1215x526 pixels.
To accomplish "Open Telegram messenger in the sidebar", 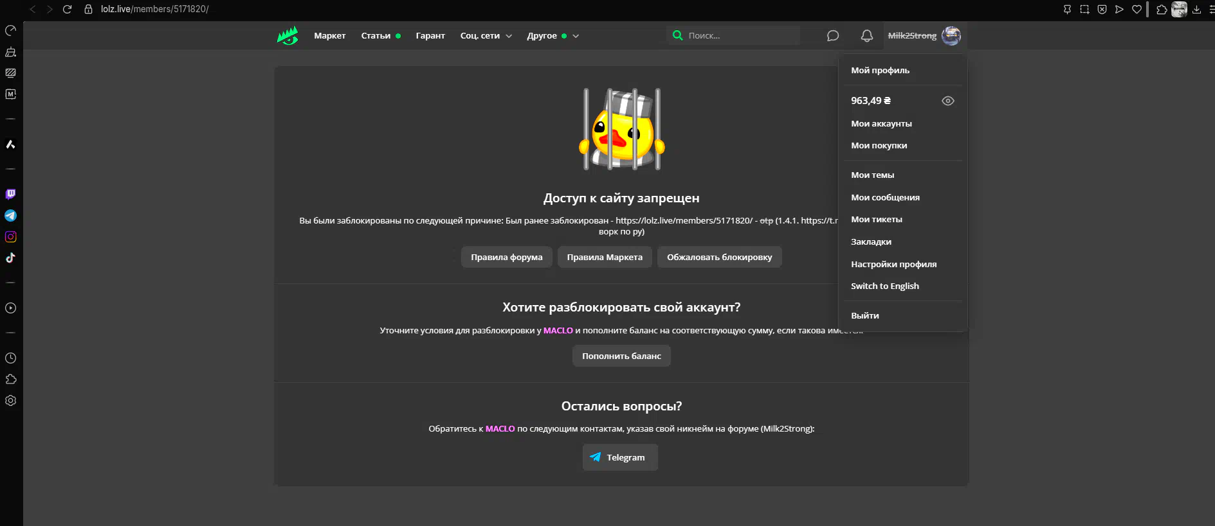I will (10, 216).
